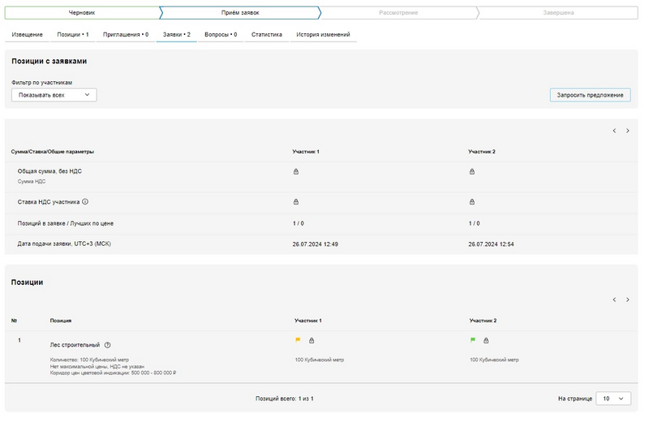Click the lock icon beside the yellow flag
The height and width of the screenshot is (423, 649).
click(312, 340)
